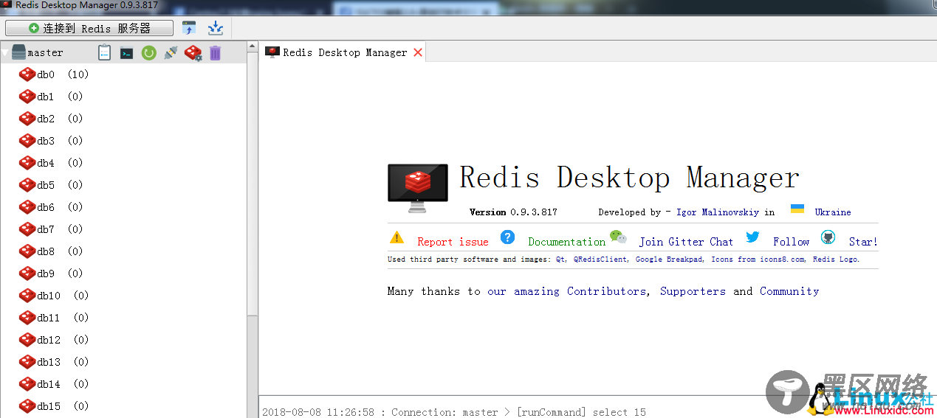Screen dimensions: 937x418
Task: Reload master connection with green refresh icon
Action: [149, 53]
